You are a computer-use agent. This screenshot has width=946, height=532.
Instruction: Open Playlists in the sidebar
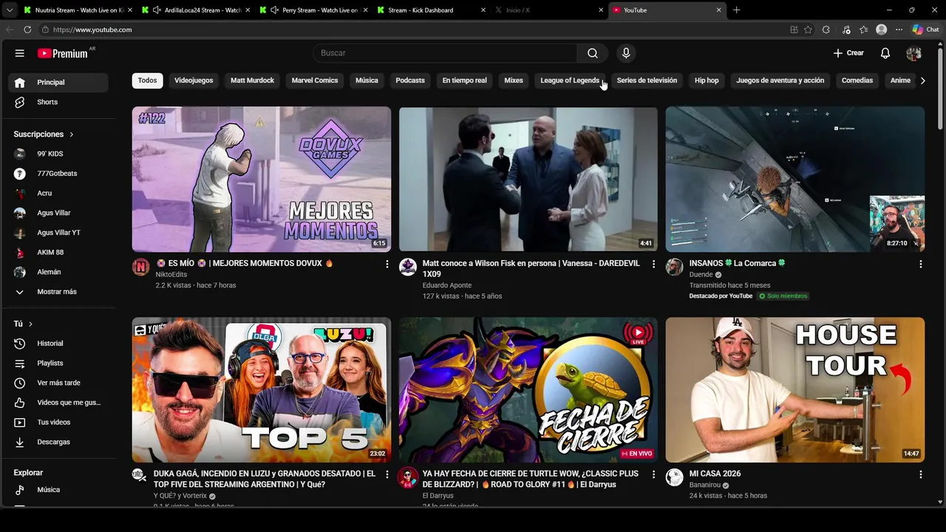[x=58, y=364]
